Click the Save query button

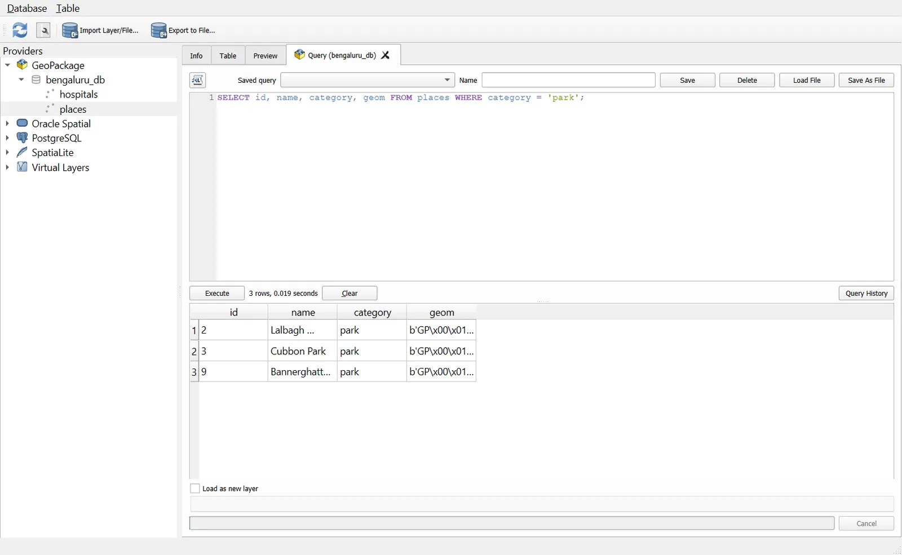point(688,80)
